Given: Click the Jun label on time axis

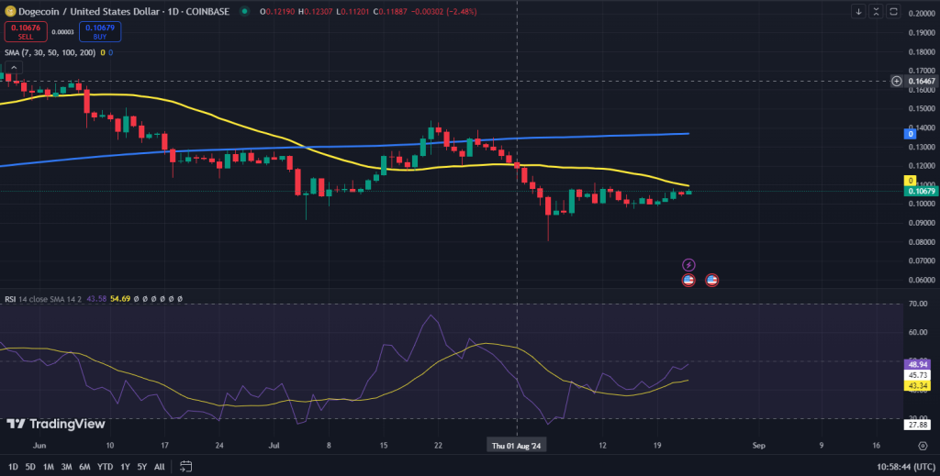Looking at the screenshot, I should (x=39, y=446).
